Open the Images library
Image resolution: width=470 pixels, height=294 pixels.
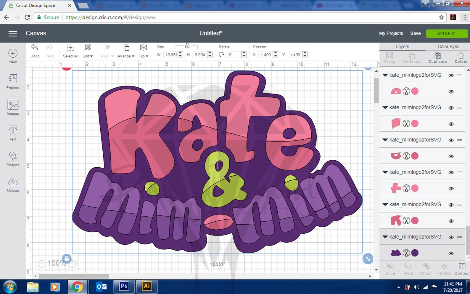13,107
